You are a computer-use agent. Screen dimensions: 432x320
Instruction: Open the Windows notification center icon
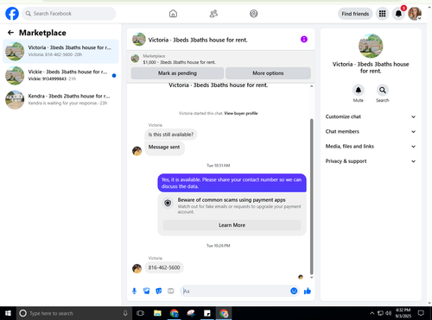[x=421, y=313]
